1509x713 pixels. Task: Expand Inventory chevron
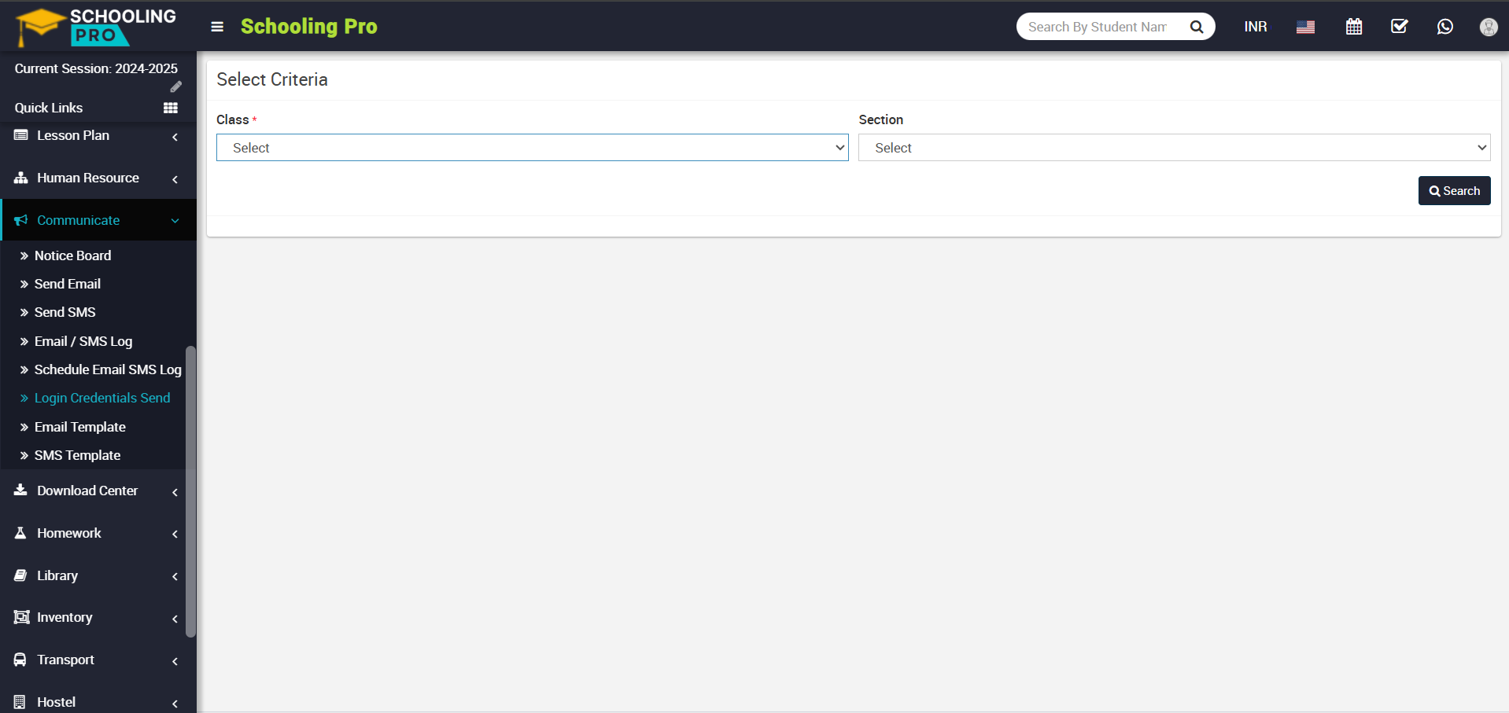(175, 619)
